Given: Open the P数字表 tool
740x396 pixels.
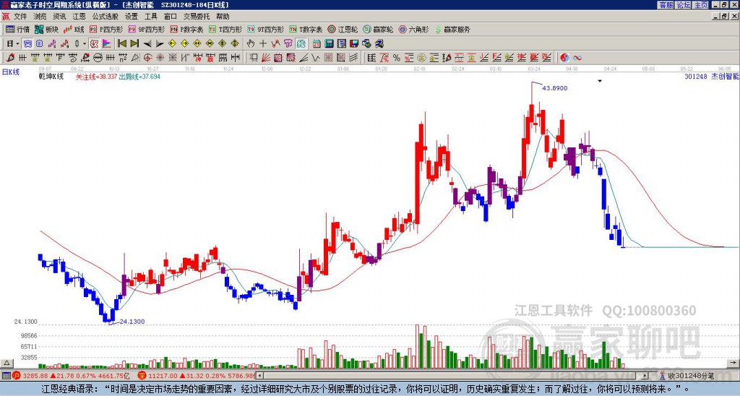Looking at the screenshot, I should point(187,29).
